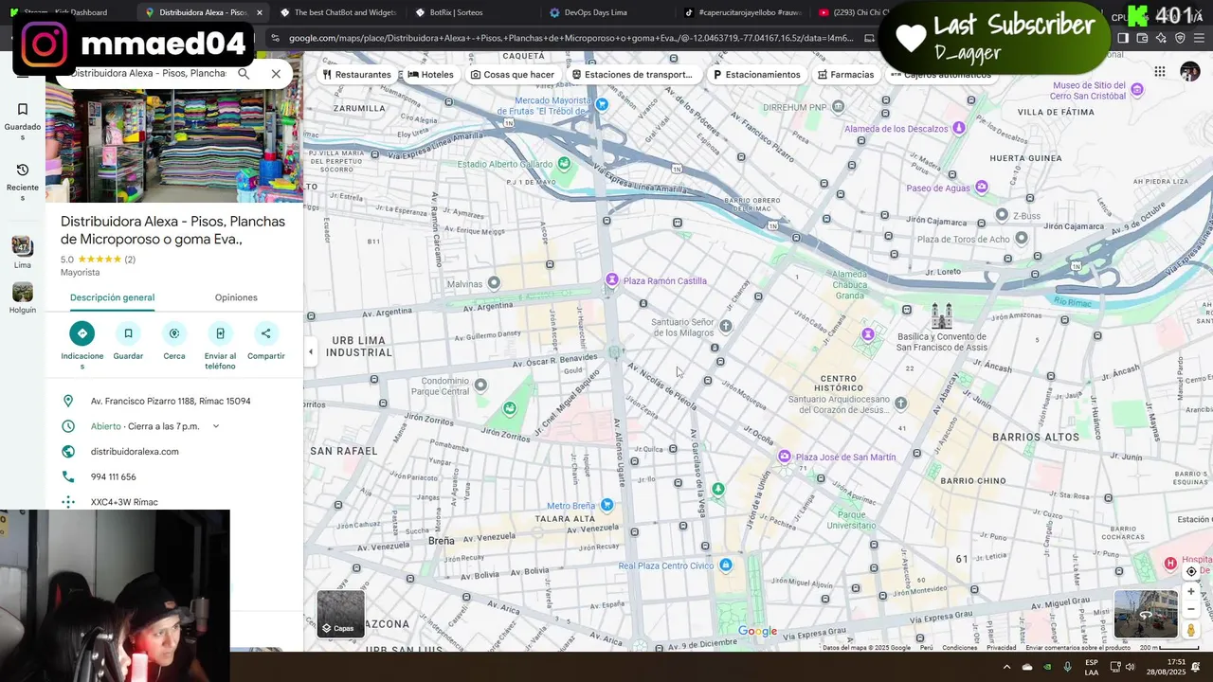Open Guardados saved places in sidebar
The height and width of the screenshot is (682, 1213).
pyautogui.click(x=23, y=122)
